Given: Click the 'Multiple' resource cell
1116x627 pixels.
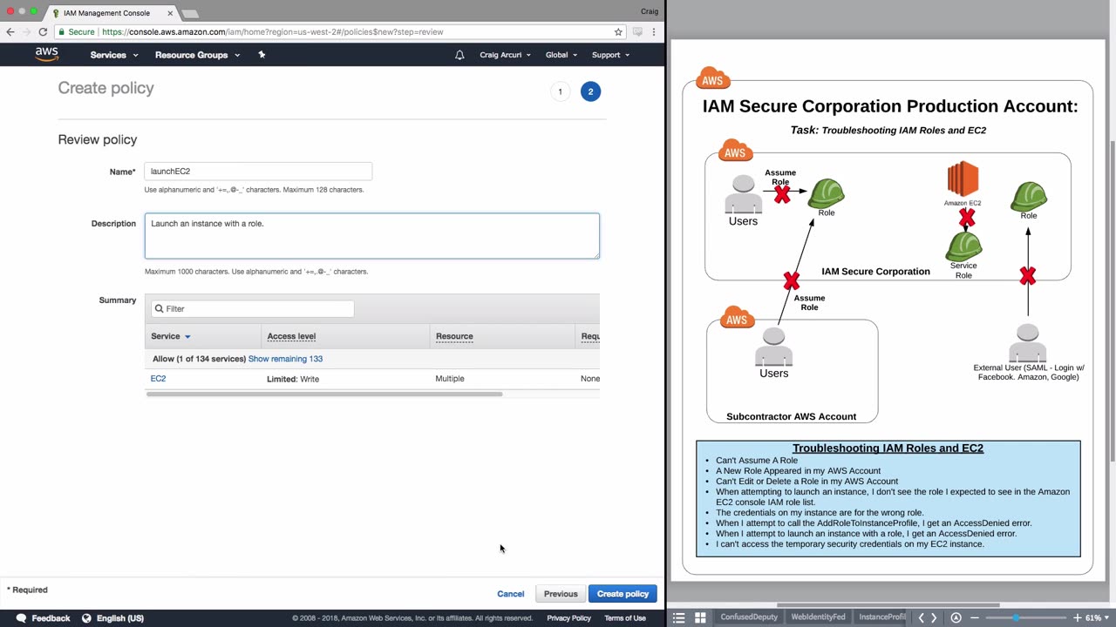Looking at the screenshot, I should tap(450, 379).
